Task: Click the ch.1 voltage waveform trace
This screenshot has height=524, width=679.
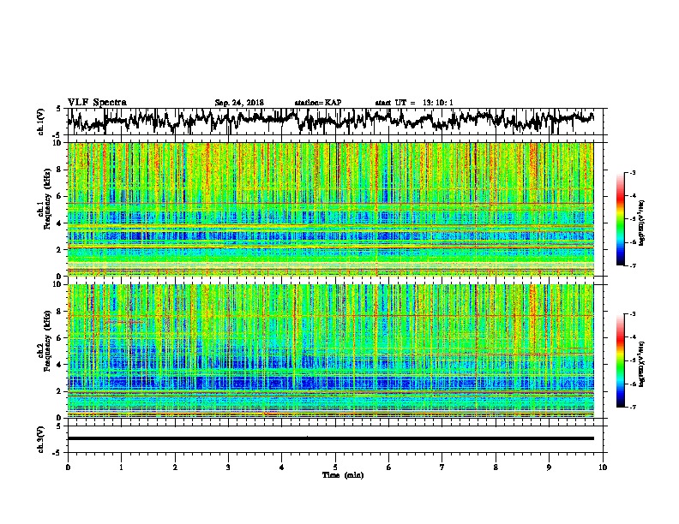Action: (330, 120)
